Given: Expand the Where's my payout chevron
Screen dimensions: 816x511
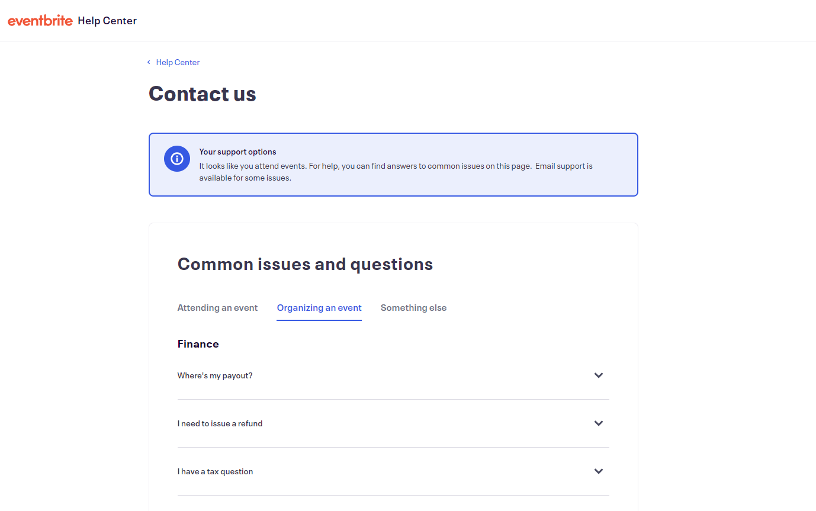Looking at the screenshot, I should tap(599, 375).
